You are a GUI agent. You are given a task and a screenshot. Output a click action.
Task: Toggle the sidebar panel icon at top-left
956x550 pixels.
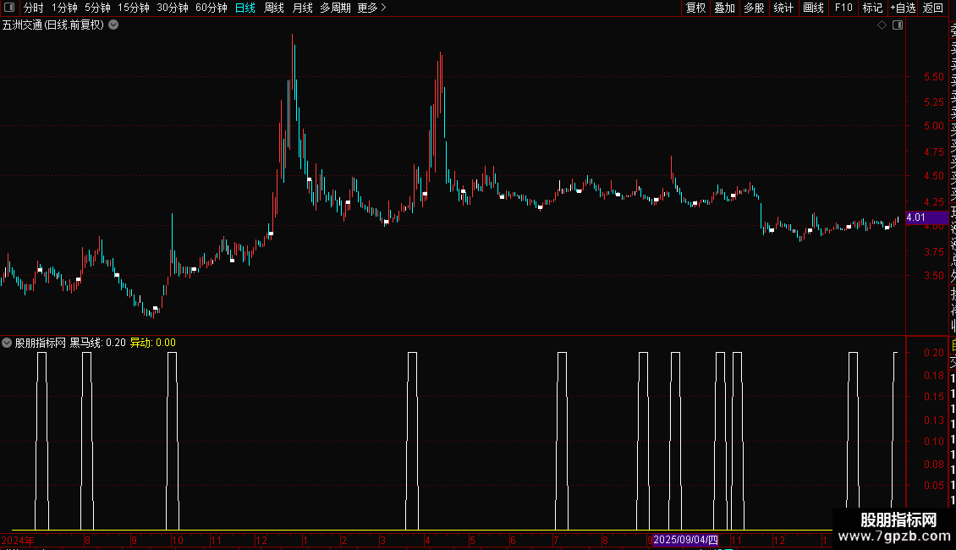click(x=9, y=8)
